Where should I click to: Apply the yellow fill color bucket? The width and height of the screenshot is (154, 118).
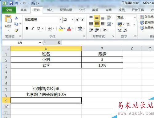(x=61, y=29)
